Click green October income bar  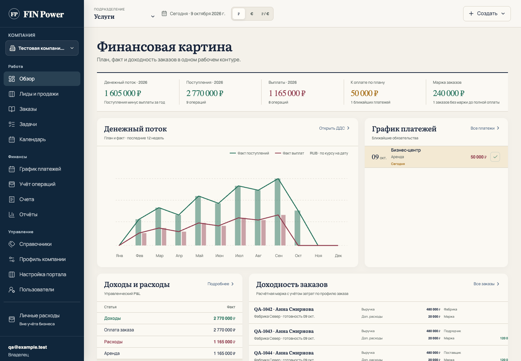297,228
